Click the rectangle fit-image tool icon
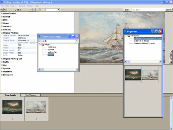The image size is (173, 130). (171, 55)
